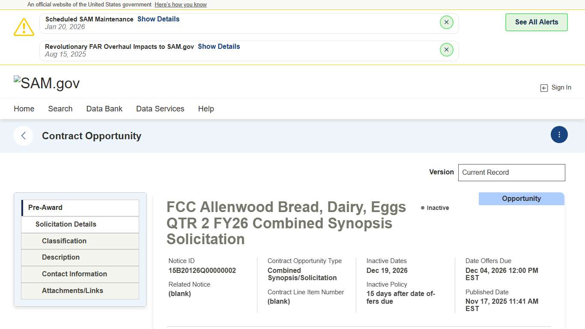Viewport: 585px width, 329px height.
Task: Go to the Data Bank menu
Action: click(x=104, y=109)
